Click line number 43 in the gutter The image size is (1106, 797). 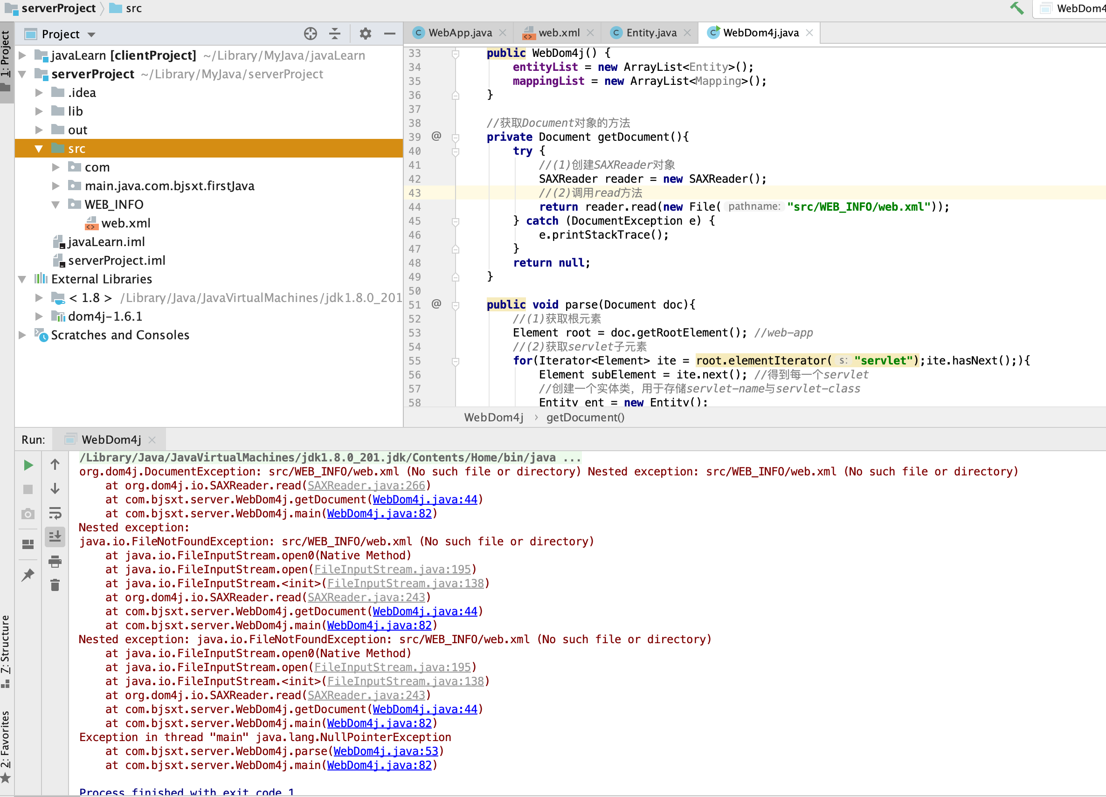[415, 193]
